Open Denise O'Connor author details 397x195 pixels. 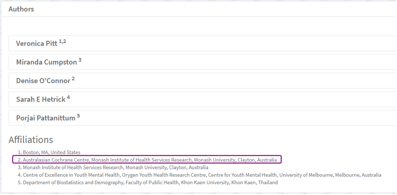pos(43,81)
